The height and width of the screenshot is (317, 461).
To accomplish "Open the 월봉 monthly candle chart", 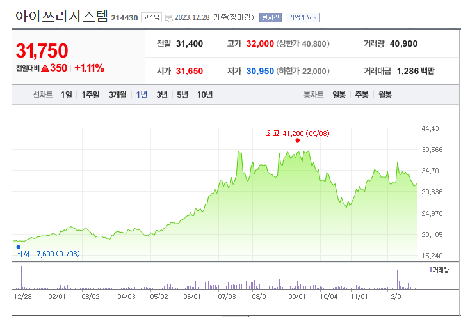I will [x=385, y=95].
